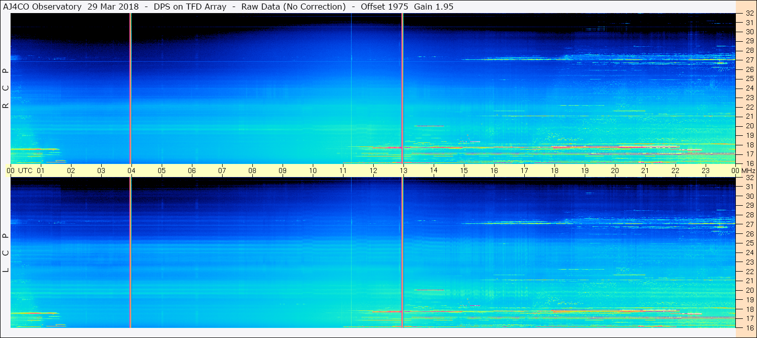
Task: Click hour label '17' on the UTC time axis
Action: [x=524, y=171]
